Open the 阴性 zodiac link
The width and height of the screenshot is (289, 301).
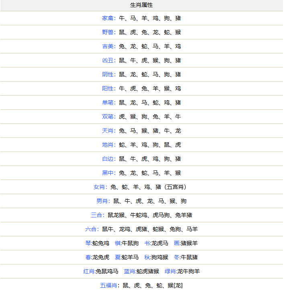tap(108, 74)
